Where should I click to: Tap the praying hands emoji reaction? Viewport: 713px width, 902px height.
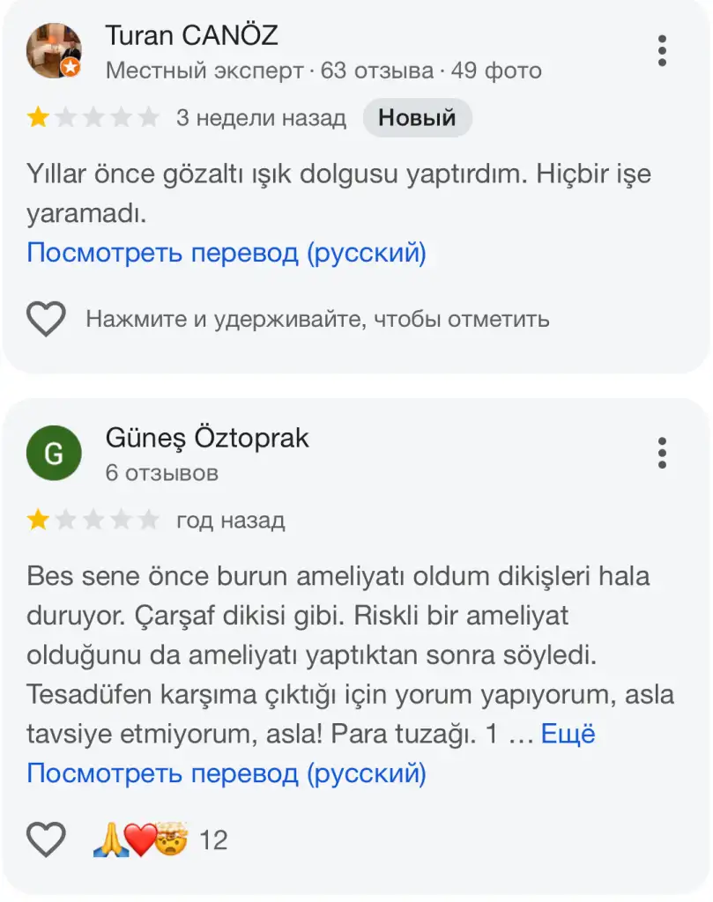[x=108, y=840]
